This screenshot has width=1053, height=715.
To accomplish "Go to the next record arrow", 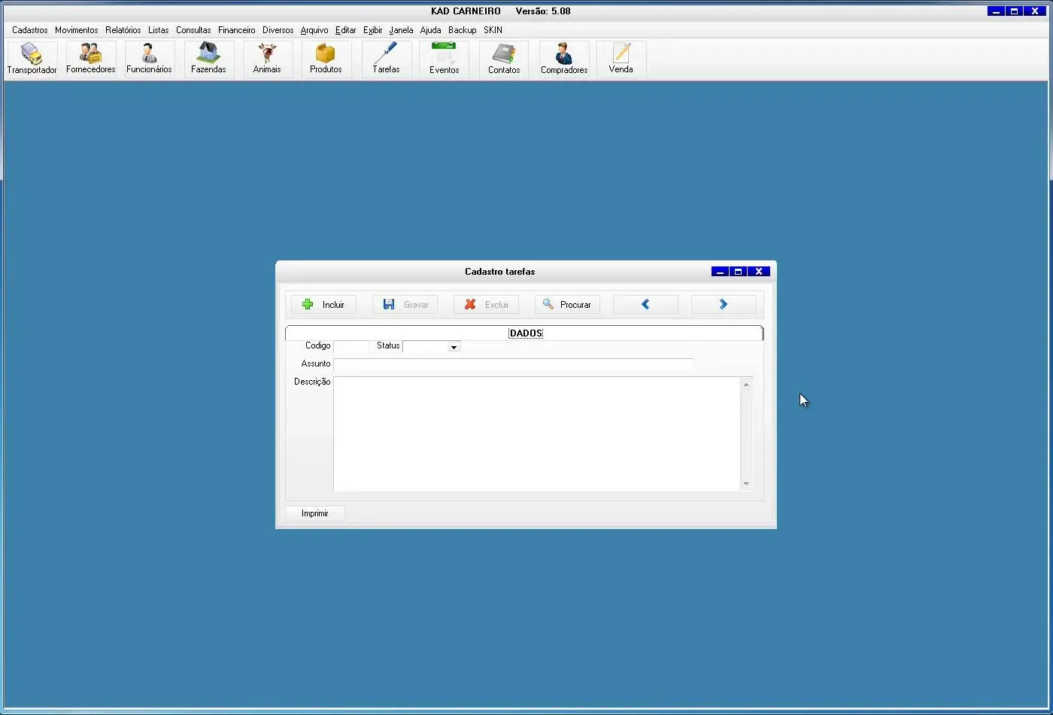I will [x=723, y=305].
